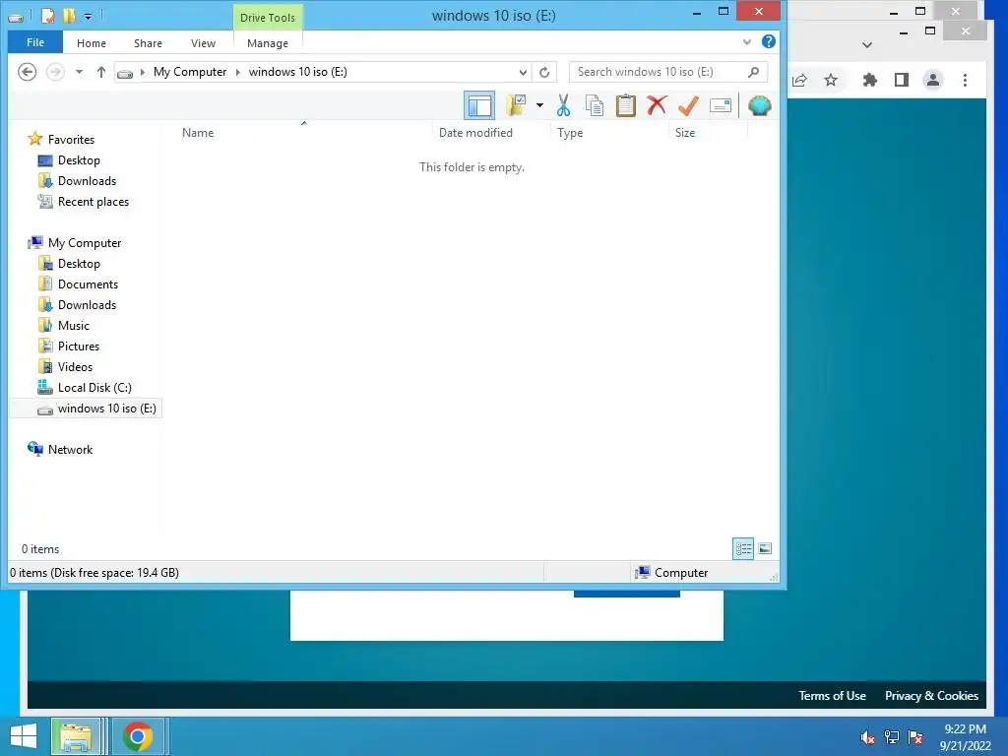1008x756 pixels.
Task: Open the Windows Start button
Action: (24, 736)
